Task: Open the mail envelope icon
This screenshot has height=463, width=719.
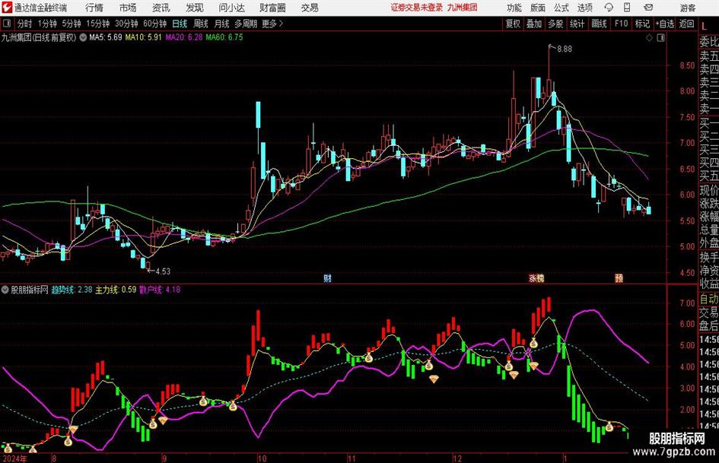Action: tap(648, 8)
